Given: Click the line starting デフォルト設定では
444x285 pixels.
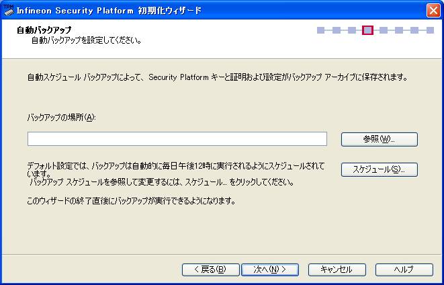Looking at the screenshot, I should pos(176,166).
